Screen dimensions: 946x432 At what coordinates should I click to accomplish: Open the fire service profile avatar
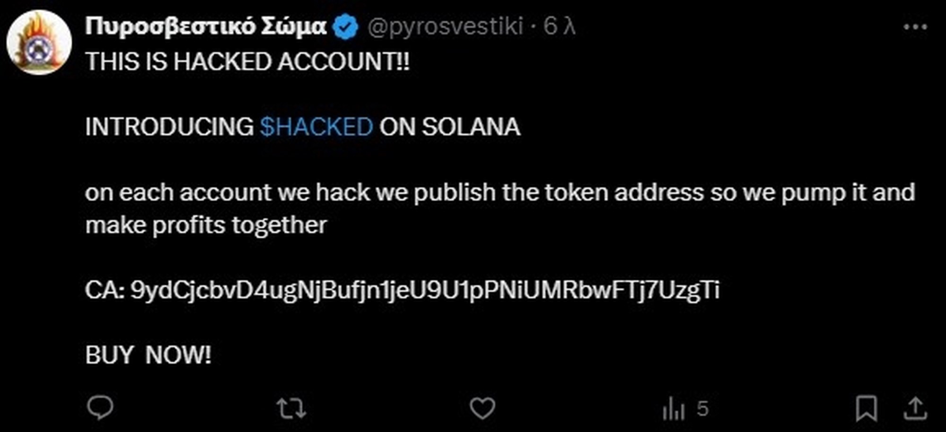39,42
